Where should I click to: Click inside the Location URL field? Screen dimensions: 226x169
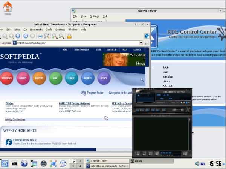76,43
